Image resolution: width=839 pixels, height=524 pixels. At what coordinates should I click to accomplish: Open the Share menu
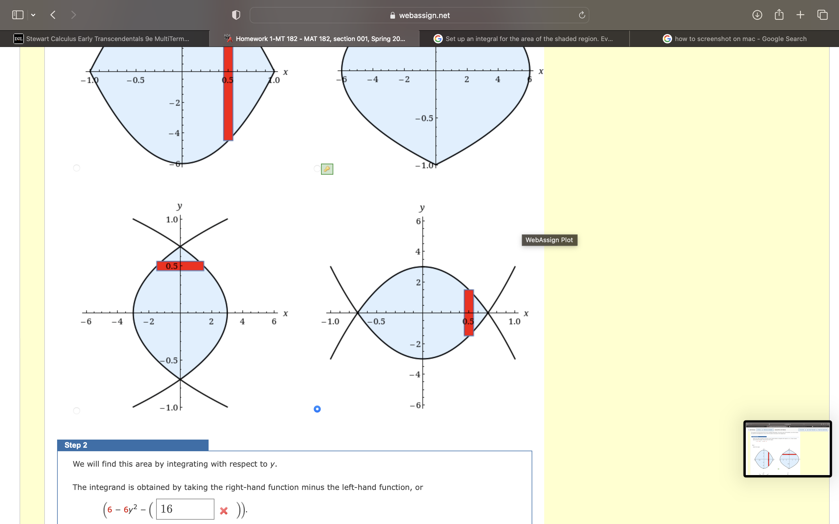click(x=779, y=15)
